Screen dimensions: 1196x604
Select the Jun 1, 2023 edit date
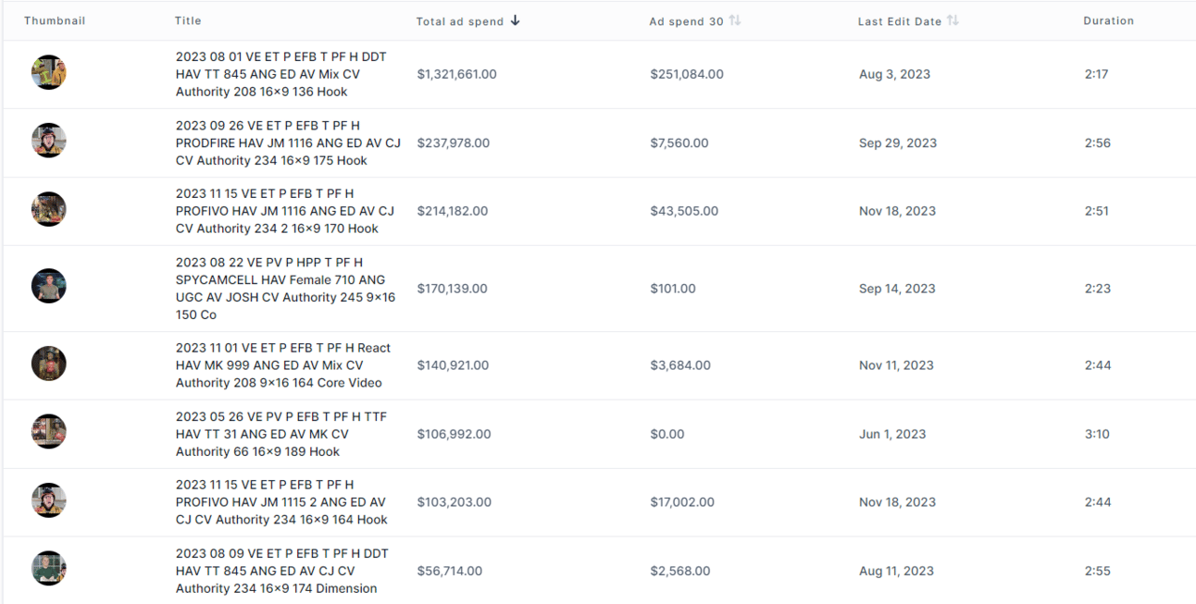pyautogui.click(x=892, y=434)
